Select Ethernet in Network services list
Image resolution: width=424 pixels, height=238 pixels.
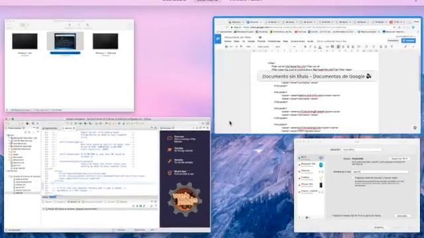tap(311, 172)
